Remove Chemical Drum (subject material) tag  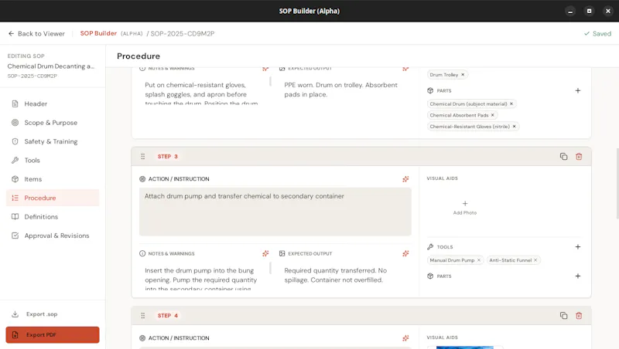tap(511, 103)
